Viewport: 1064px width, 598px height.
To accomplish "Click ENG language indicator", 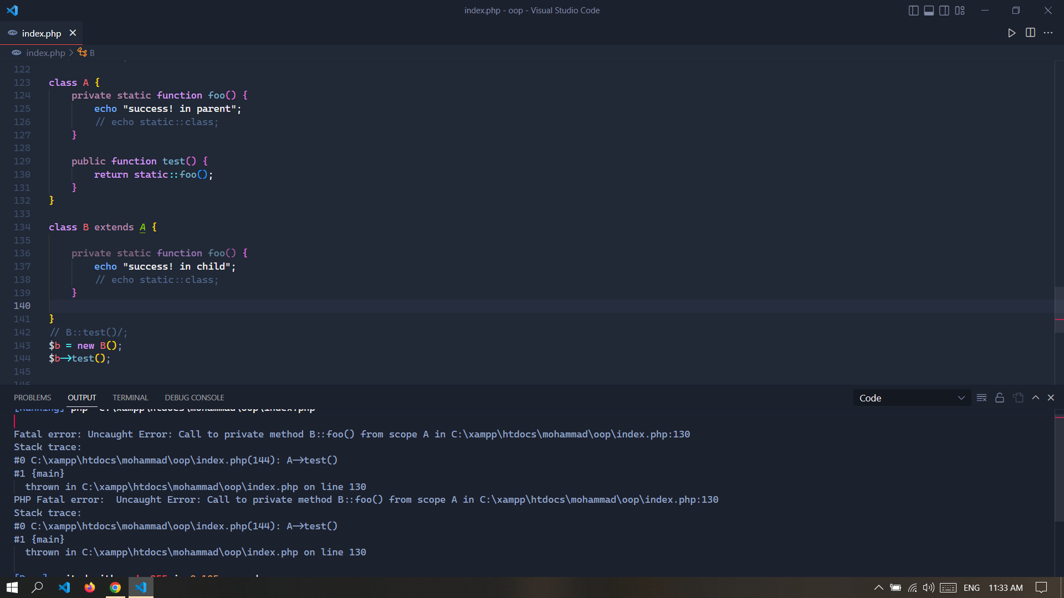I will pyautogui.click(x=971, y=587).
